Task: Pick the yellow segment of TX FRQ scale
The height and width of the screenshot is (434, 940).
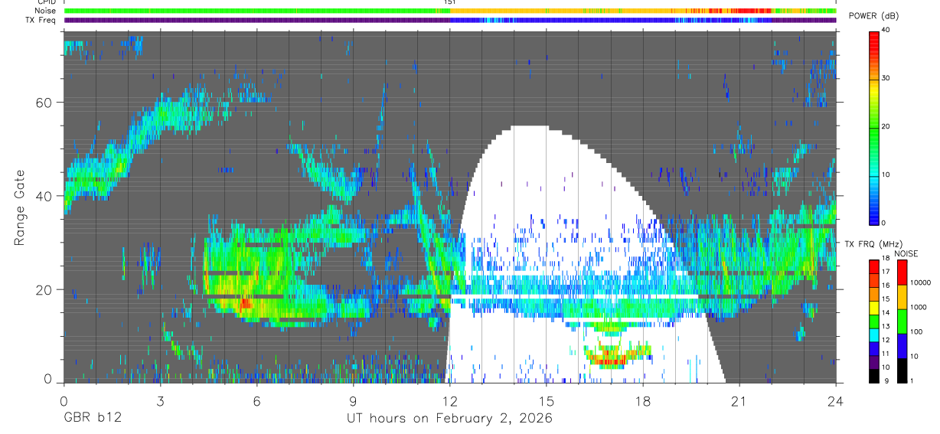Action: [x=874, y=307]
